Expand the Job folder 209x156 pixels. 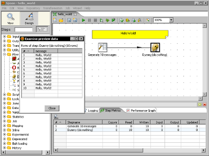coord(4,121)
